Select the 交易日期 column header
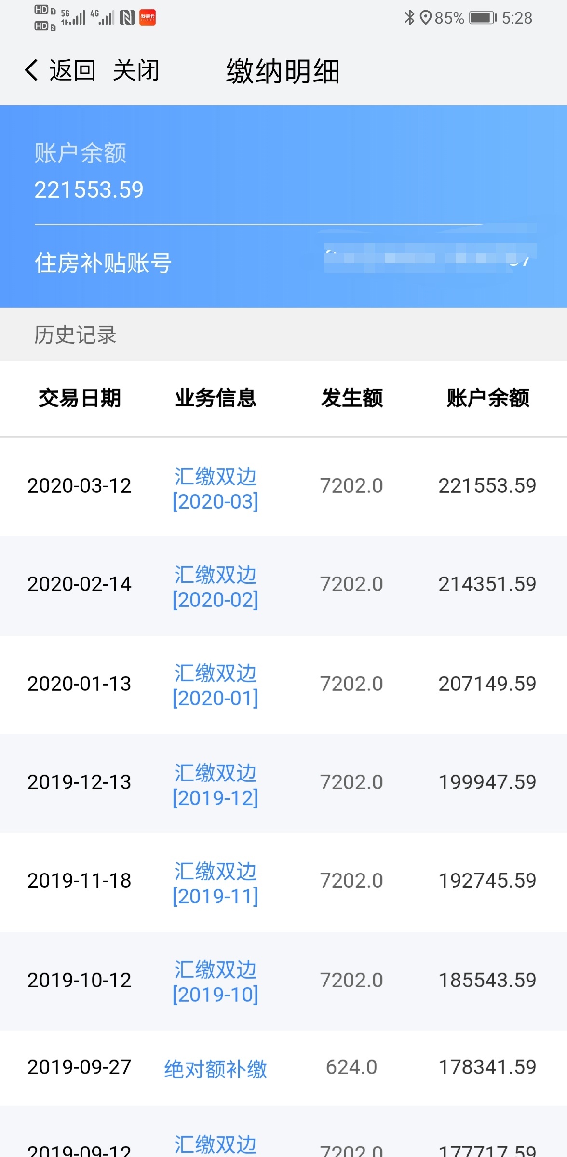 click(80, 398)
